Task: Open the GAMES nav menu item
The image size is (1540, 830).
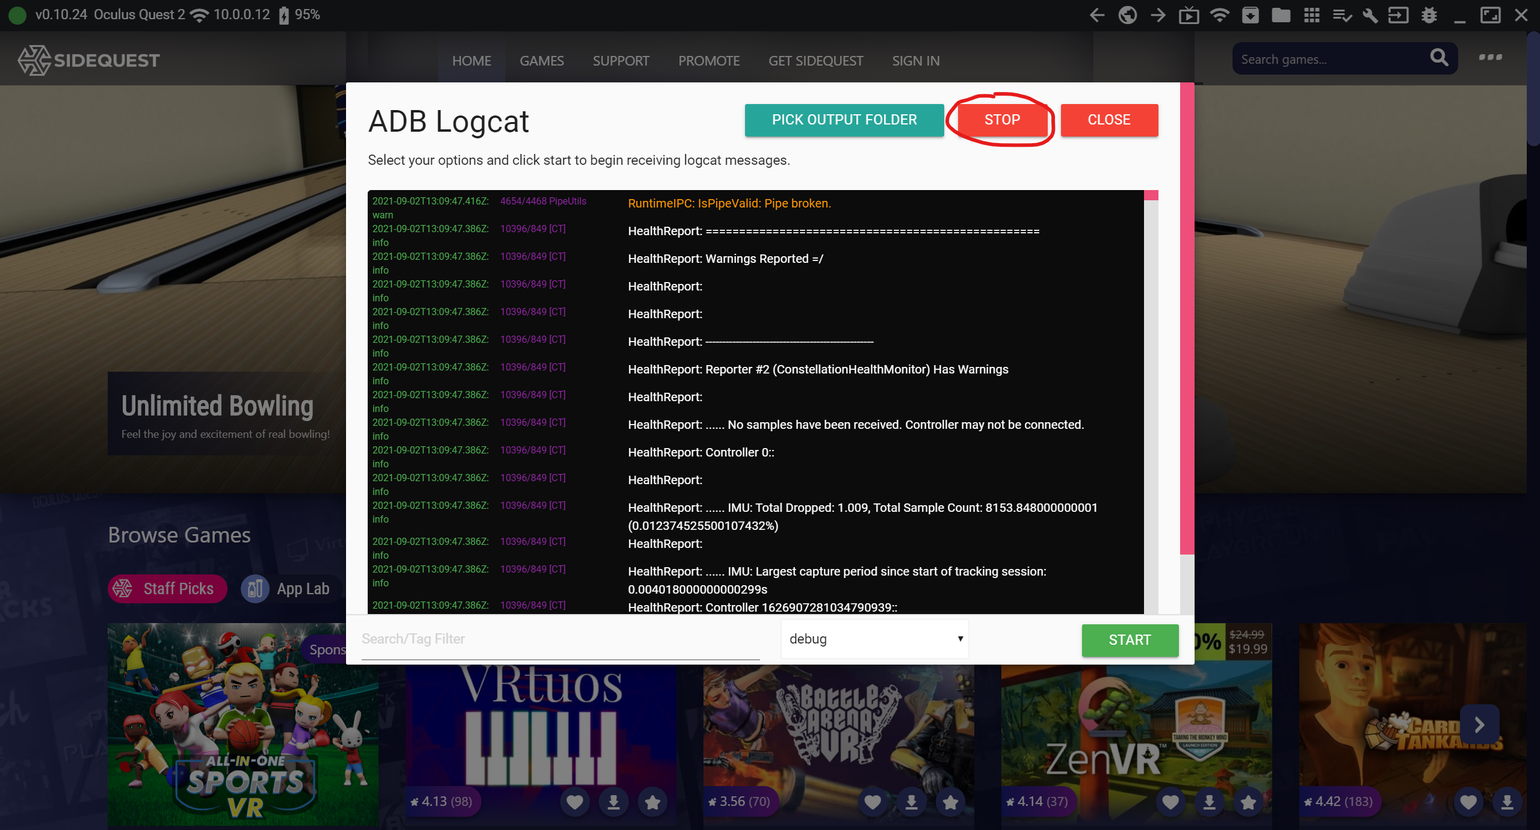Action: (542, 61)
